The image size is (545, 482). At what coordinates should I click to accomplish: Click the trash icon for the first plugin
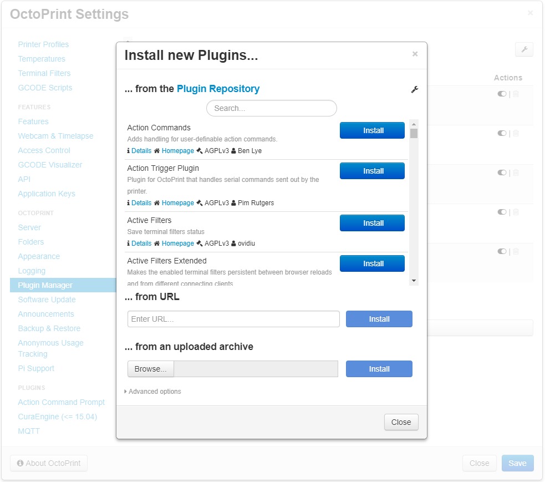coord(516,94)
